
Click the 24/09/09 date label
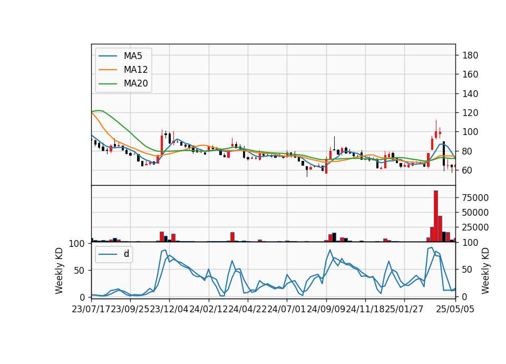click(x=326, y=309)
